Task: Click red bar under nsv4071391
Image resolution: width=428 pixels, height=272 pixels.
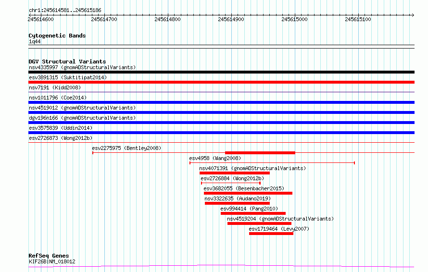Action: coord(235,173)
